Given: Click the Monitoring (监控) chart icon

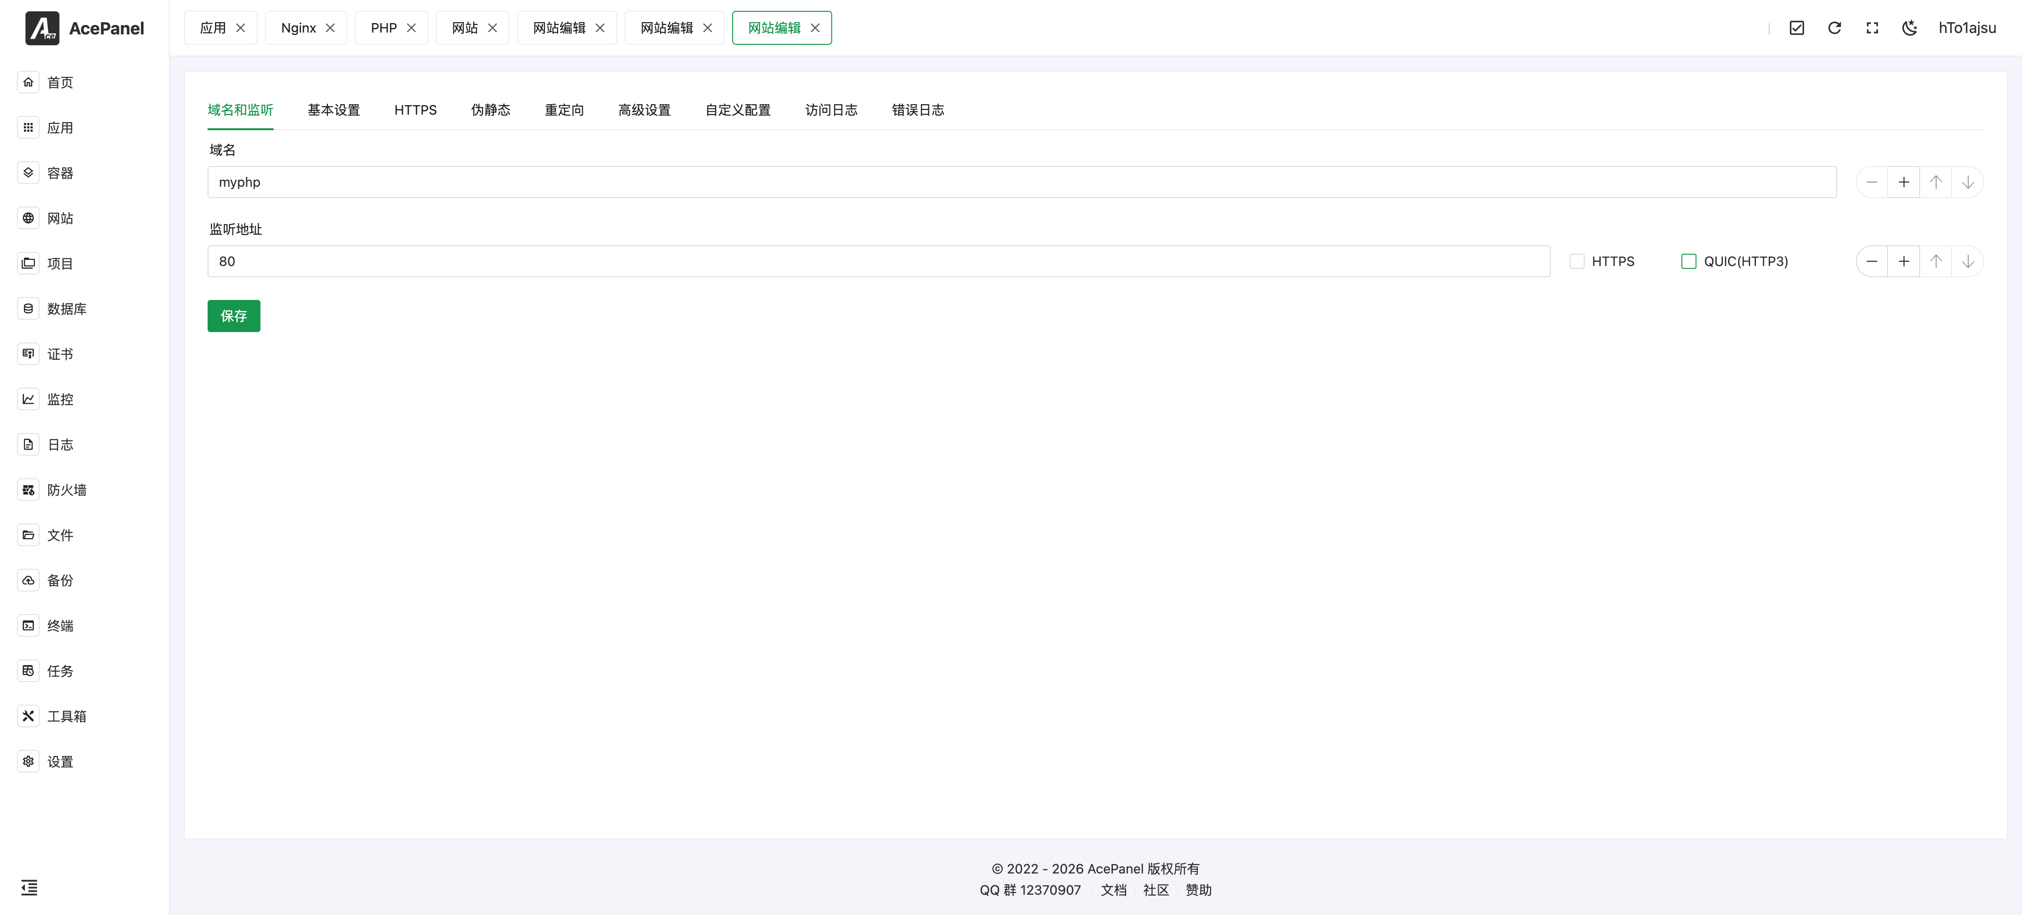Looking at the screenshot, I should point(28,399).
